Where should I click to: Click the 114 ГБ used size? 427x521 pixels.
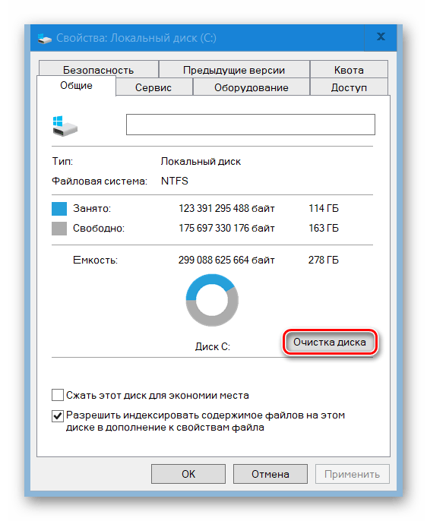pos(324,209)
